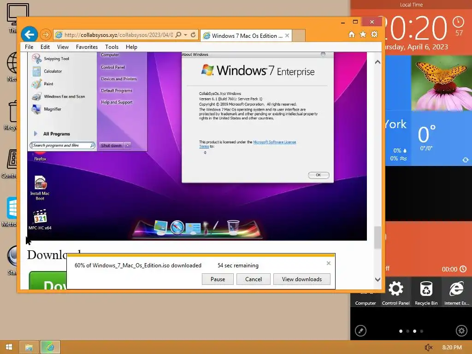Refresh the page with the reload icon

click(x=193, y=35)
